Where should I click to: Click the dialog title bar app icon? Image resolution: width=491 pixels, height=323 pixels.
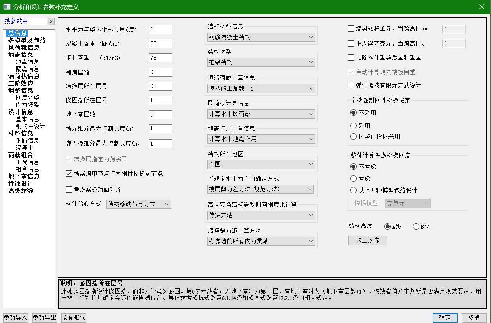click(6, 7)
